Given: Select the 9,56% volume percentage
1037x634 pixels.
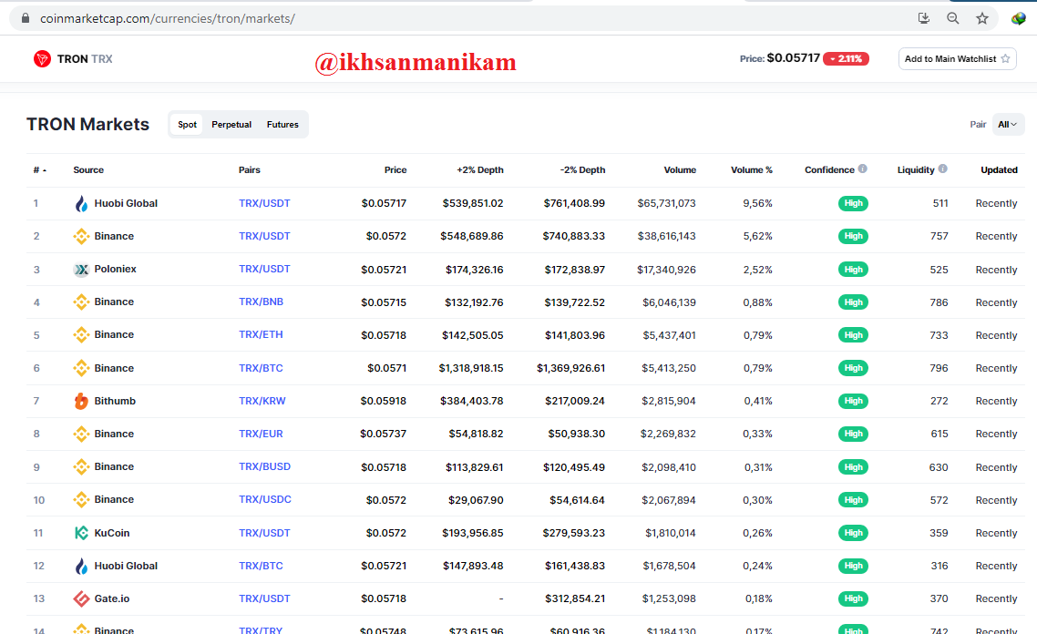Looking at the screenshot, I should 758,203.
